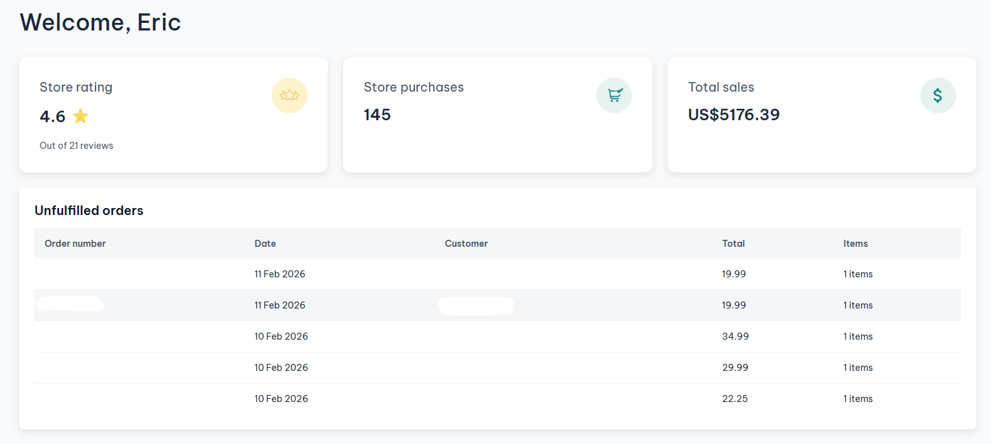
Task: Select the Store rating card title
Action: tap(76, 87)
